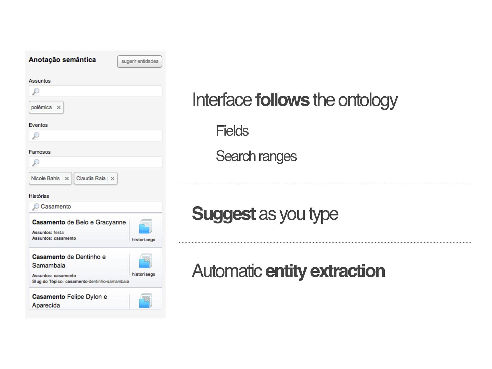
Task: Click historiaego document icon for Belo e Gracyanne
Action: (145, 227)
